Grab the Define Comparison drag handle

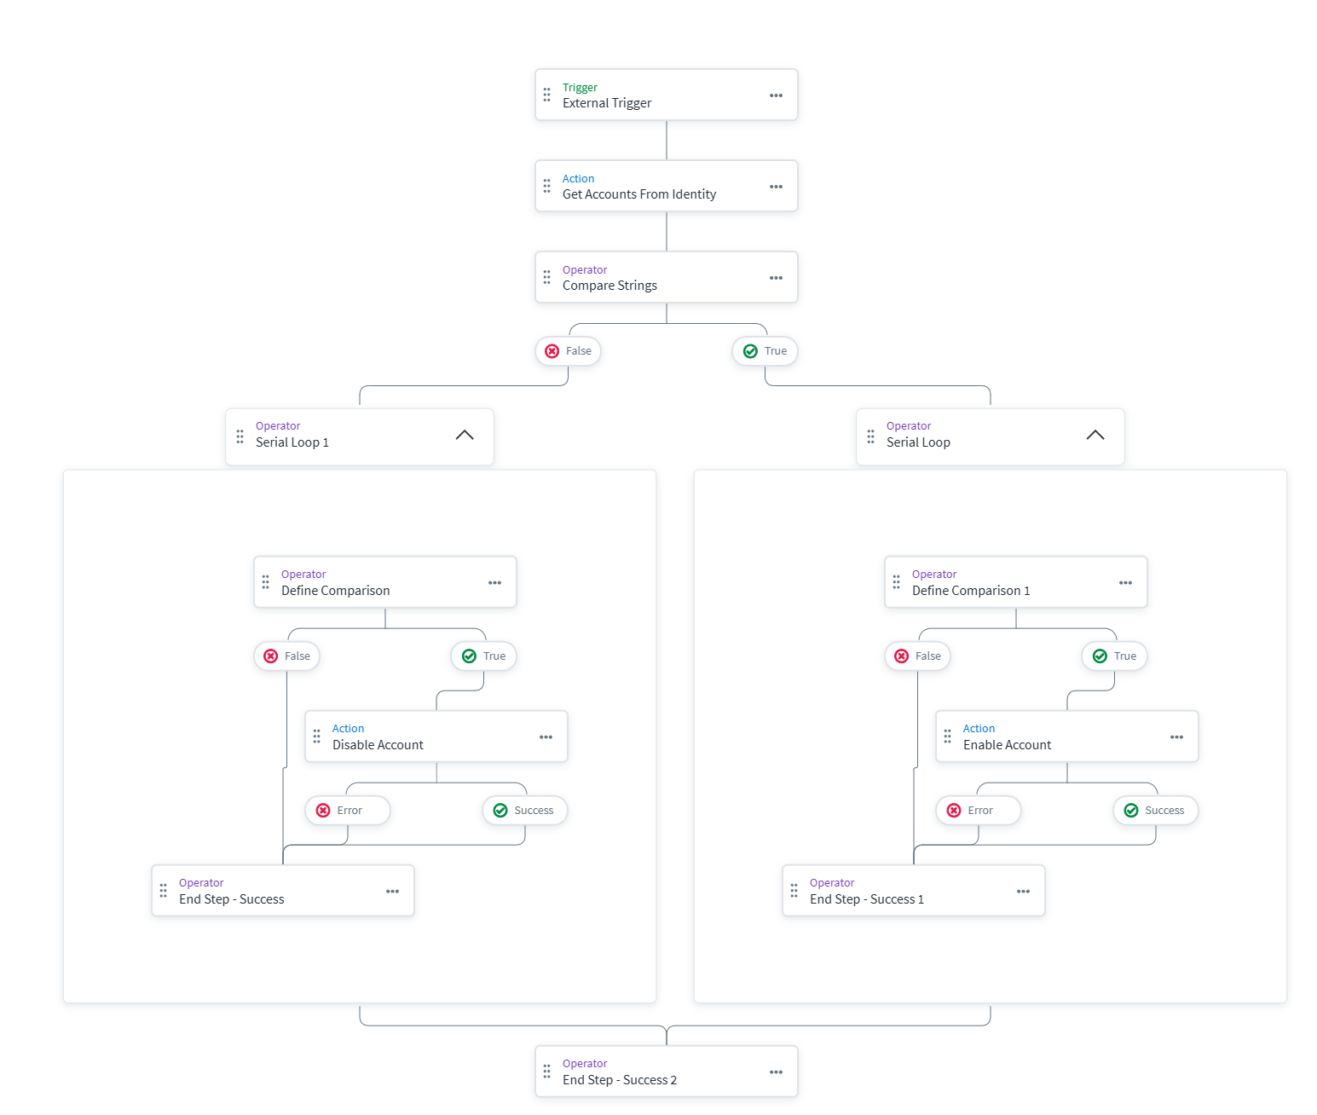266,582
